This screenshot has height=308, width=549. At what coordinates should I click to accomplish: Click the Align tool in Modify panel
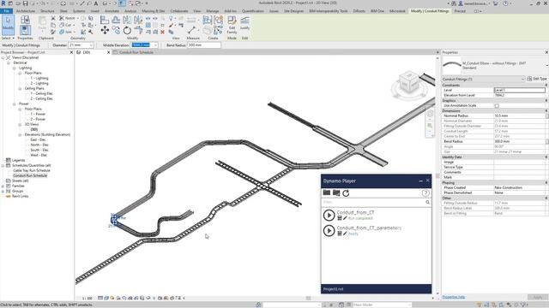[105, 20]
